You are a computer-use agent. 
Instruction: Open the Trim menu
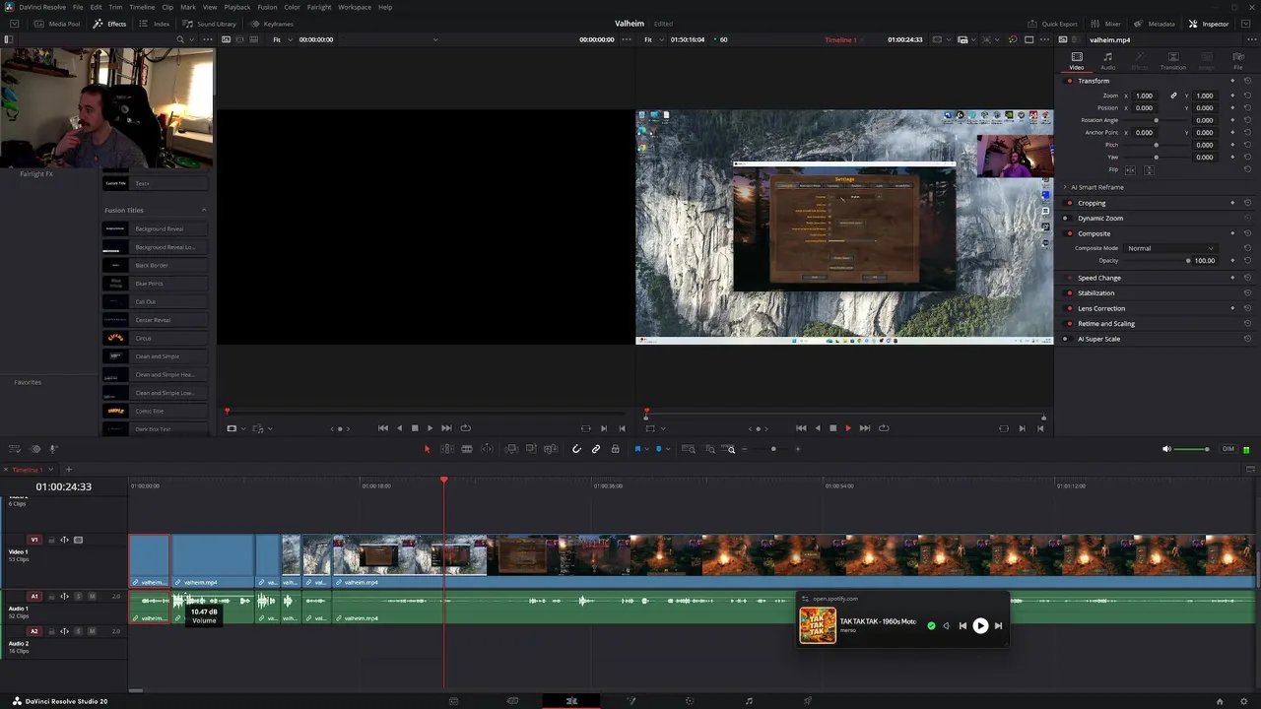pos(115,7)
